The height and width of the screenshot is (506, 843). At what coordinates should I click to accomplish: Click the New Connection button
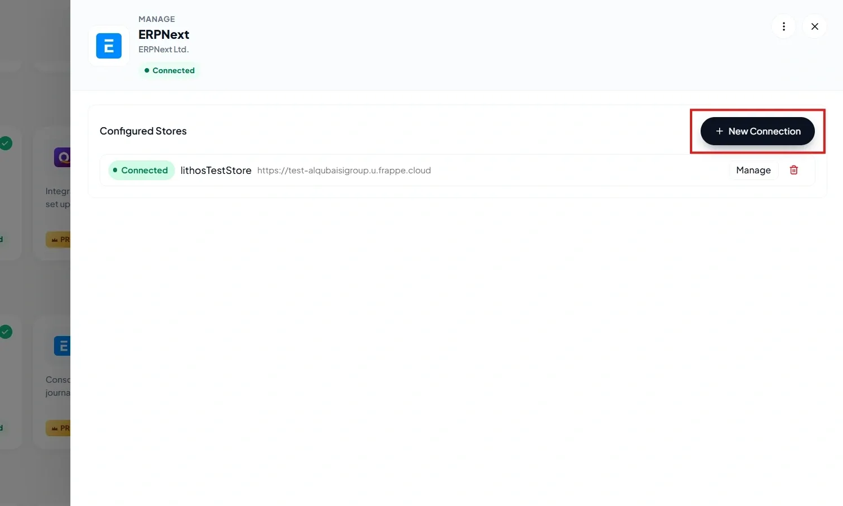click(757, 131)
